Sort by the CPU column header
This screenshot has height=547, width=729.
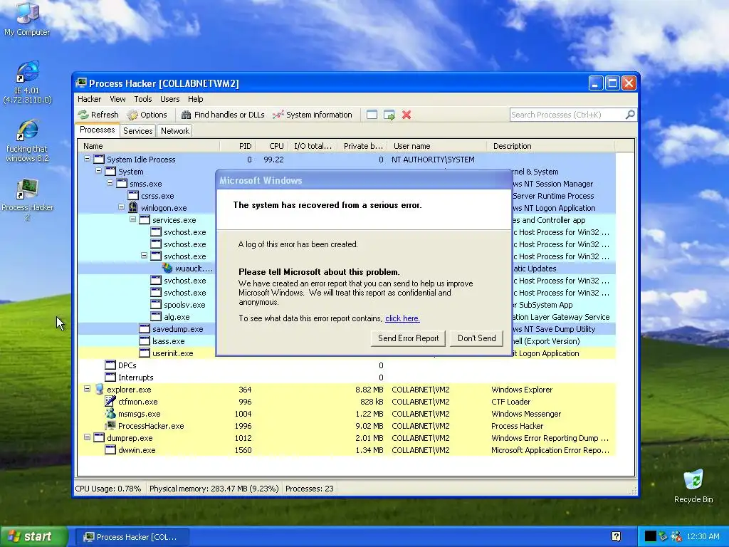click(271, 146)
